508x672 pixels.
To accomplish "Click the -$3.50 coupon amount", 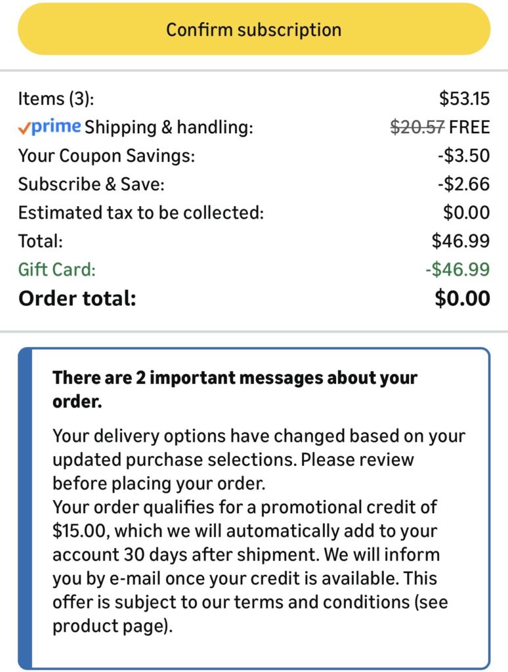I will tap(463, 156).
